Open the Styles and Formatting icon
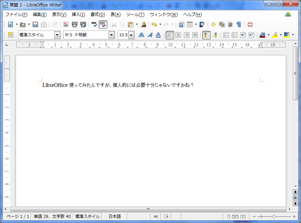The width and height of the screenshot is (301, 223). (x=11, y=35)
